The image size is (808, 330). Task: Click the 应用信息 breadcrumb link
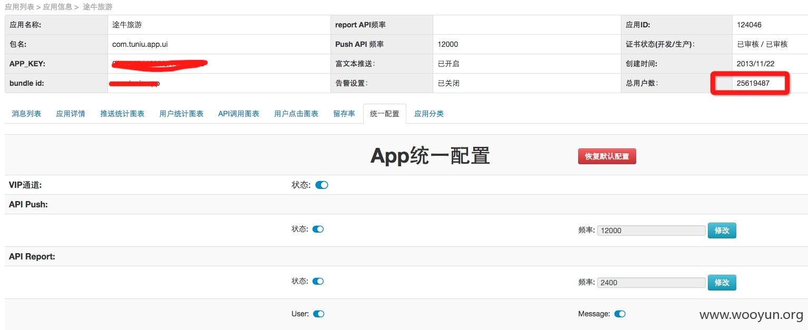tap(57, 7)
